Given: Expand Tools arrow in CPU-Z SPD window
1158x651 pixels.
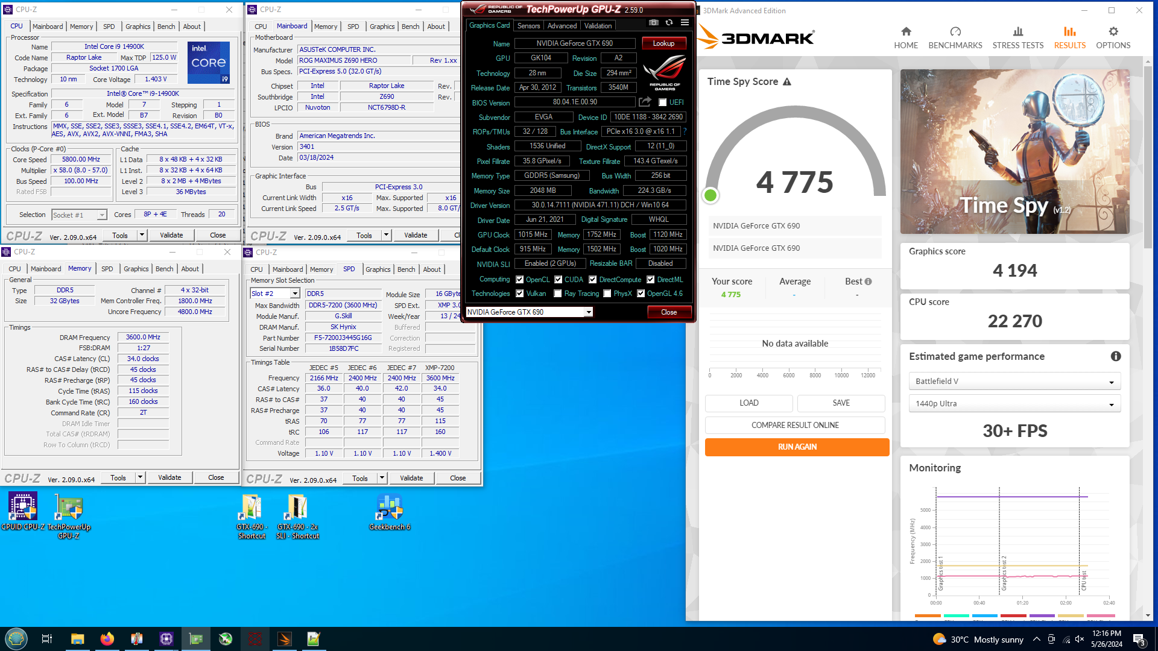Looking at the screenshot, I should [382, 478].
